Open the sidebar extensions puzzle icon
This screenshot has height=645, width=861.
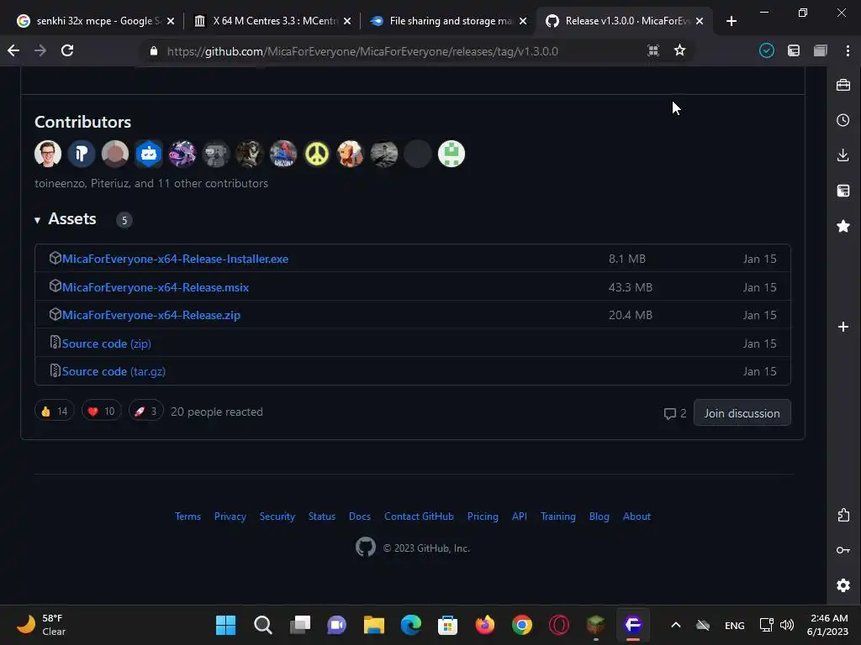pyautogui.click(x=843, y=515)
